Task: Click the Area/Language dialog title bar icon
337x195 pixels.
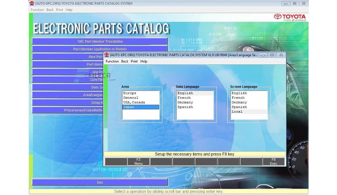Action: [x=106, y=55]
